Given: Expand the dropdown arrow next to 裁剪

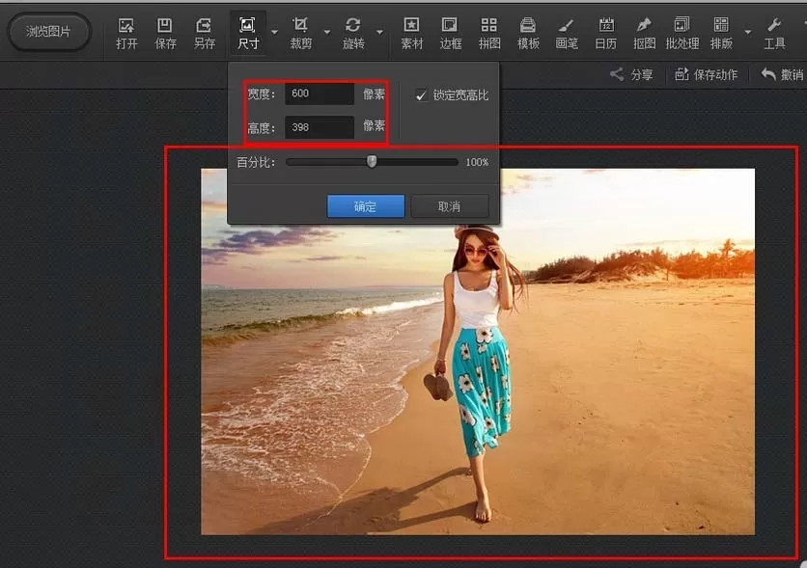Looking at the screenshot, I should (x=327, y=33).
